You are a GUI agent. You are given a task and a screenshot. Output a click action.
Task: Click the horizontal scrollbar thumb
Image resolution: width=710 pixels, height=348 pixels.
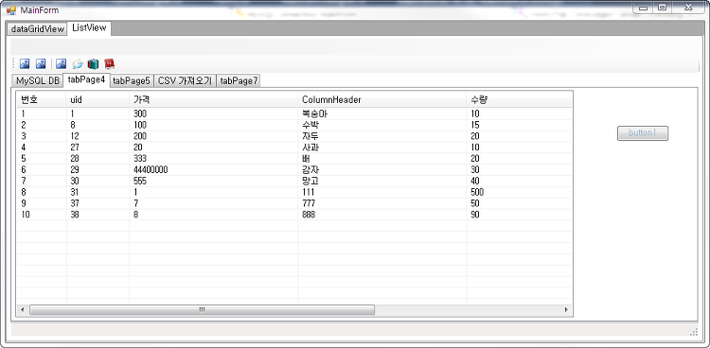point(202,309)
